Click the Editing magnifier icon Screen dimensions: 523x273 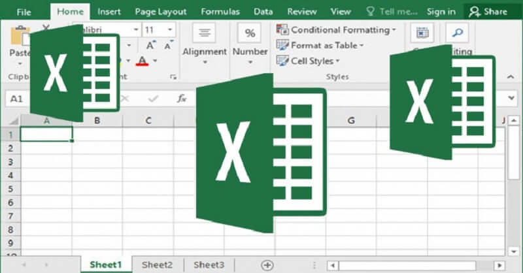(x=457, y=33)
